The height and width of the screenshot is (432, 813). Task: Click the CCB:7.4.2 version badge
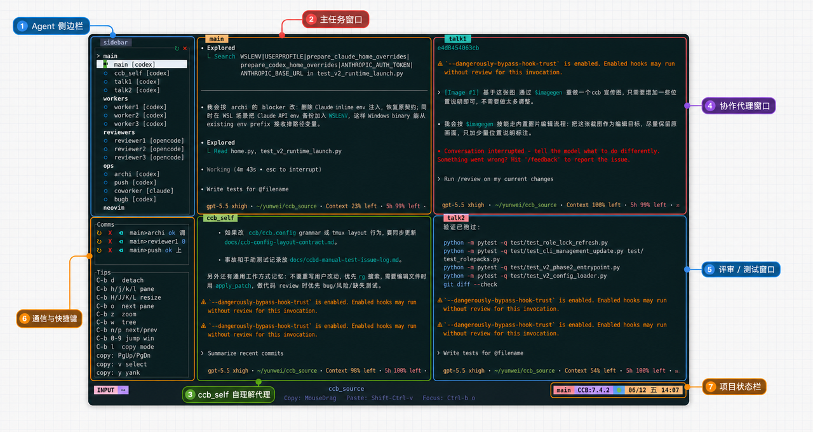click(593, 390)
